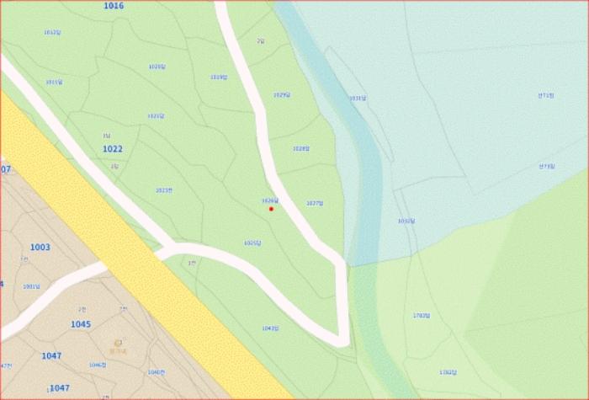The height and width of the screenshot is (400, 589).
Task: Select parcel label 1029답
Action: 282,95
